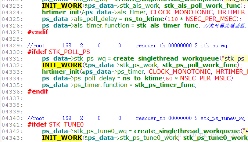Click the value 110 in als_poll_delay

pos(173,19)
